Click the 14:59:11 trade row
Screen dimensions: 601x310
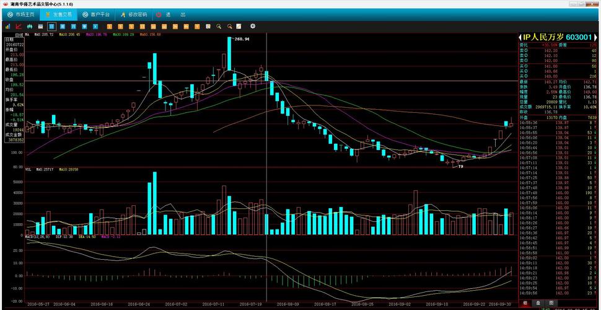[558, 263]
